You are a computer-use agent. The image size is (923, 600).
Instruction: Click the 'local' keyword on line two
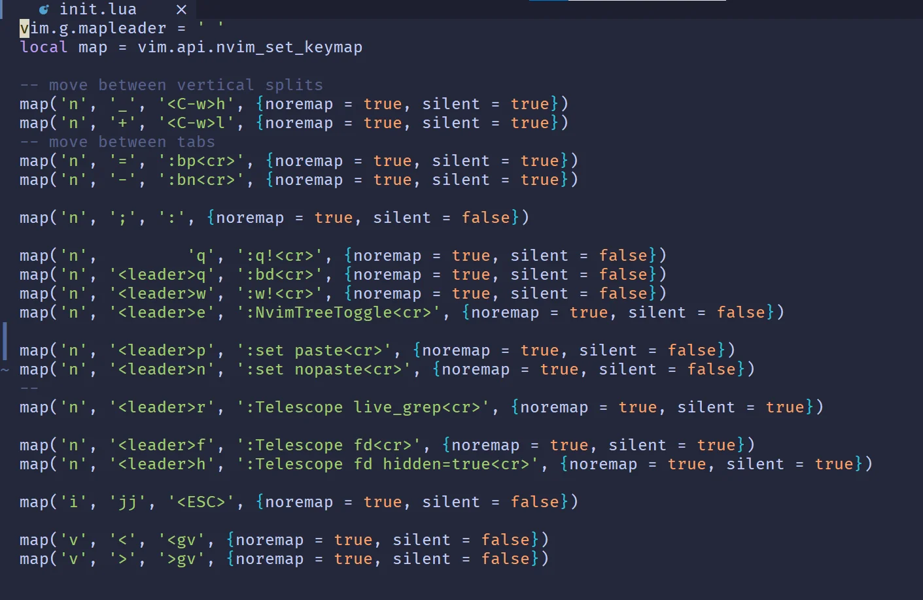click(43, 47)
